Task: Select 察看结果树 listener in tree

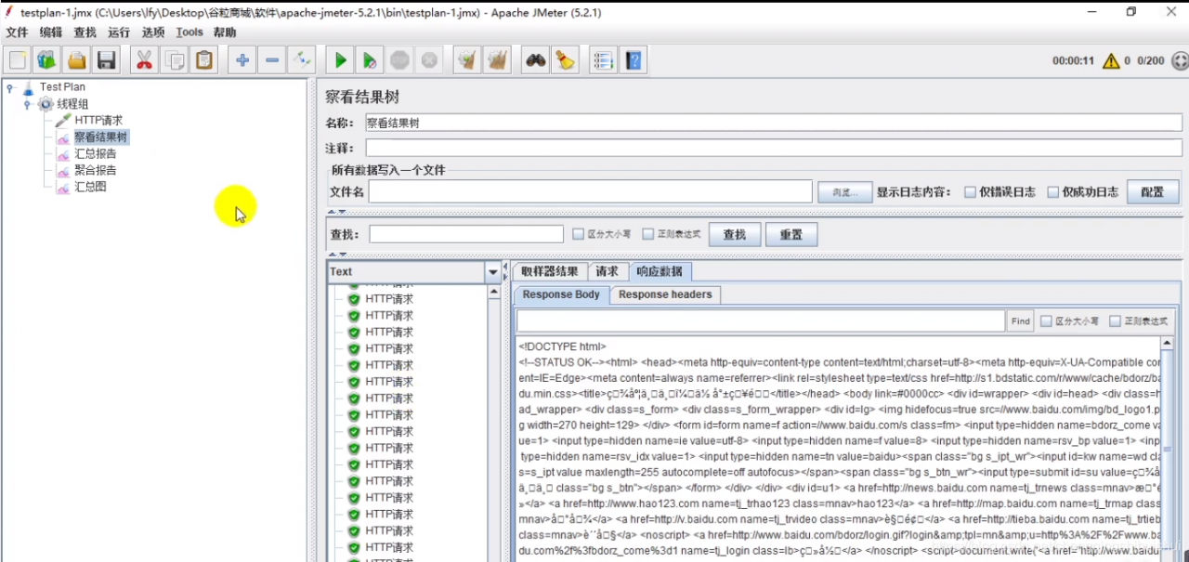Action: point(101,137)
